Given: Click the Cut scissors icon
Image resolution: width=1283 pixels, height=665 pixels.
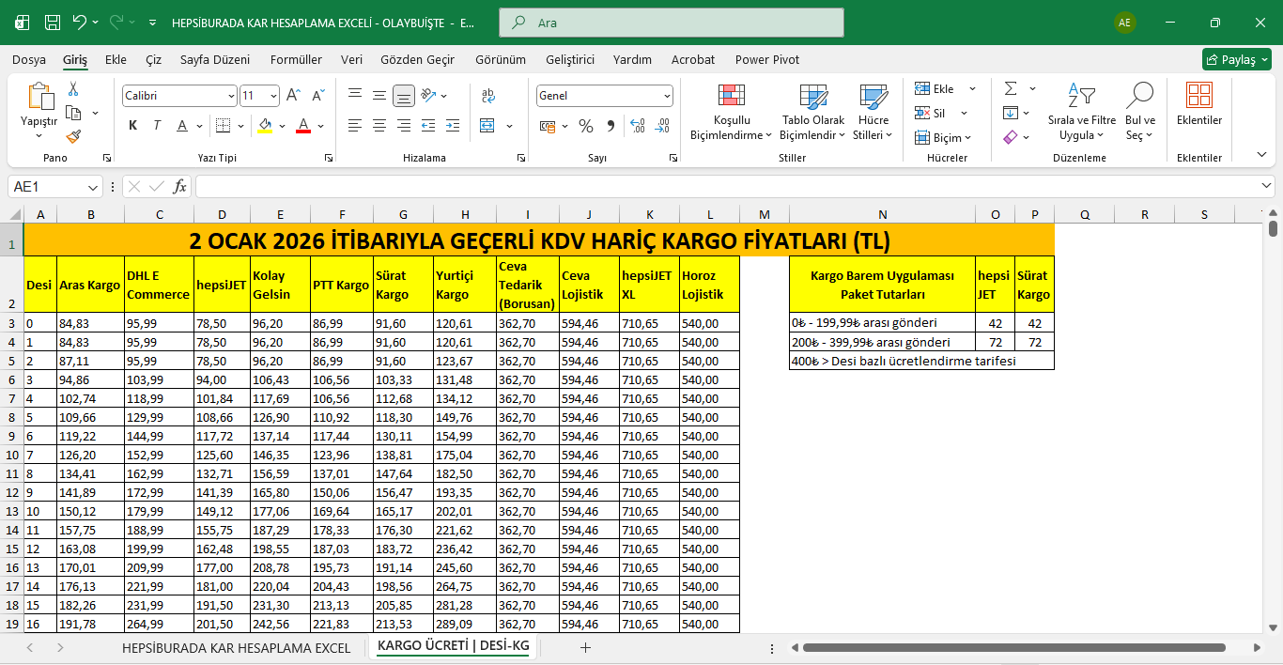Looking at the screenshot, I should pyautogui.click(x=73, y=89).
